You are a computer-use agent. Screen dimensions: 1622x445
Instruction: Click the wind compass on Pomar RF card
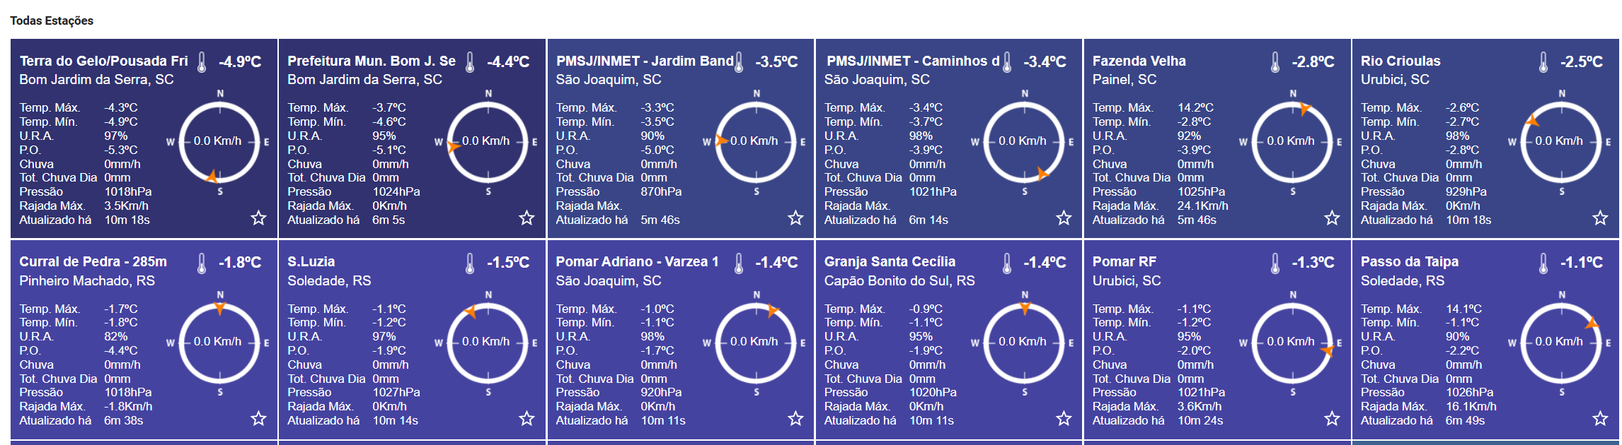(1292, 343)
